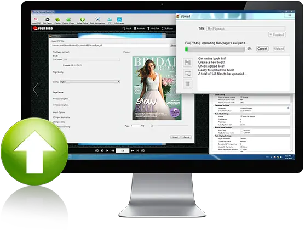Image resolution: width=305 pixels, height=230 pixels.
Task: Open the Import PDF toolbar icon
Action: pyautogui.click(x=36, y=20)
